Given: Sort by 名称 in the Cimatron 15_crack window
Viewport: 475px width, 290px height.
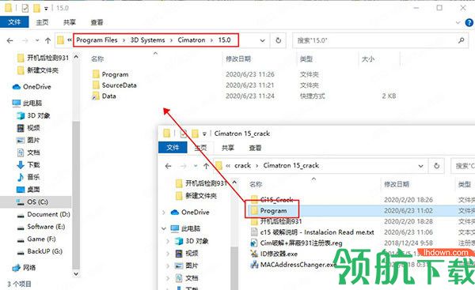Looking at the screenshot, I should point(256,184).
